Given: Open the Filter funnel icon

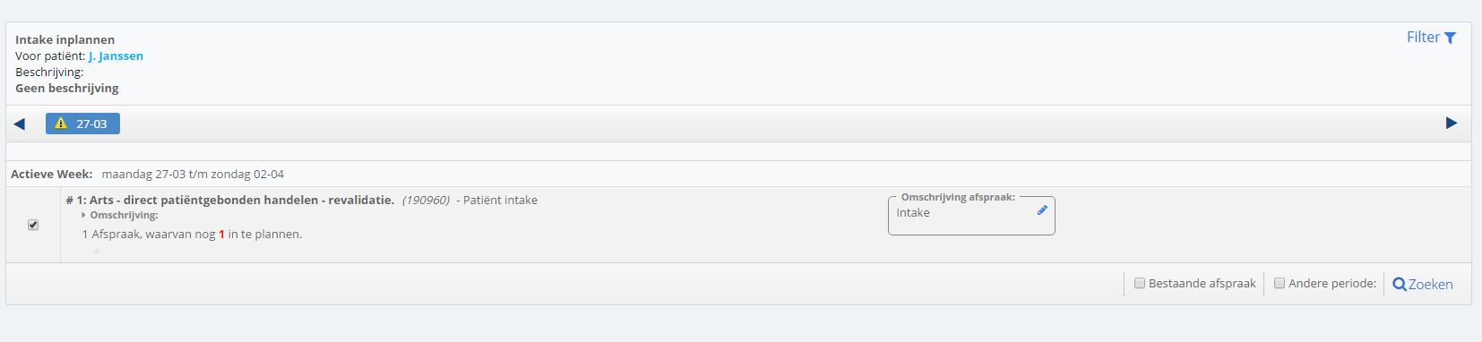Looking at the screenshot, I should (1450, 38).
